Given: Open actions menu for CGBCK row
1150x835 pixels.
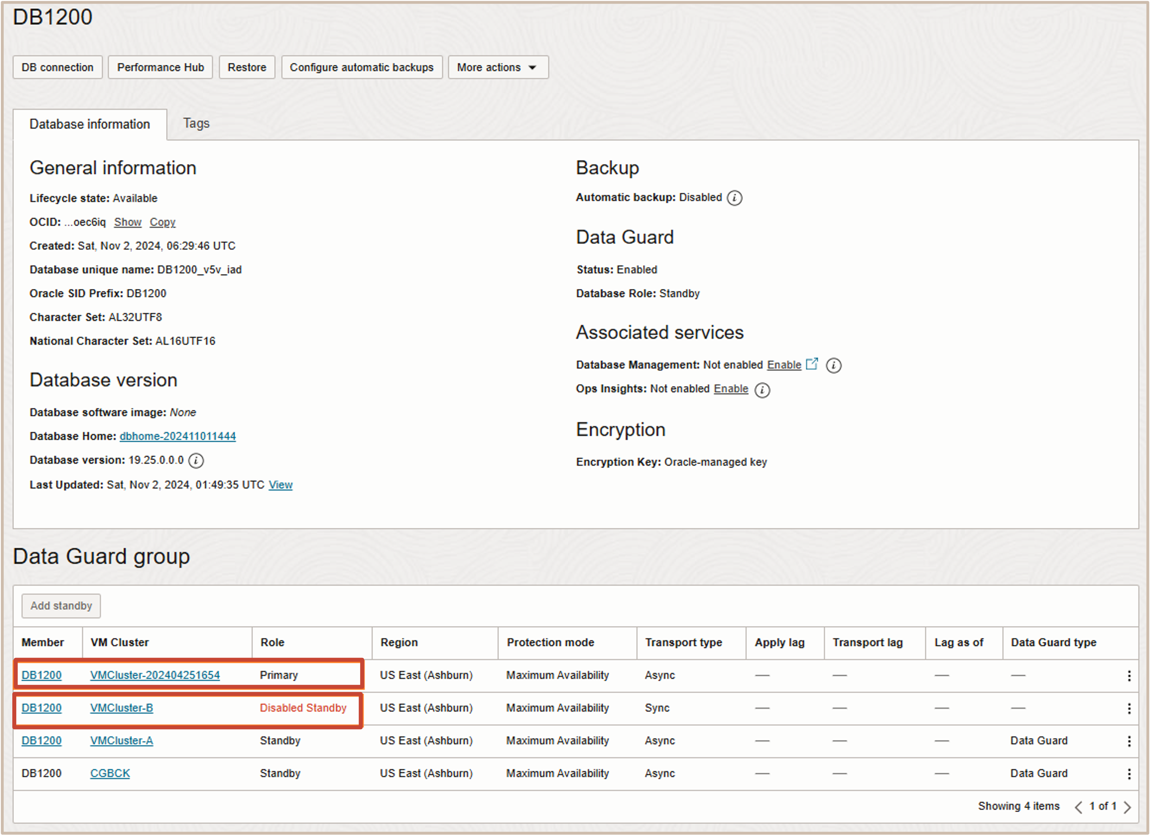Looking at the screenshot, I should click(x=1129, y=774).
